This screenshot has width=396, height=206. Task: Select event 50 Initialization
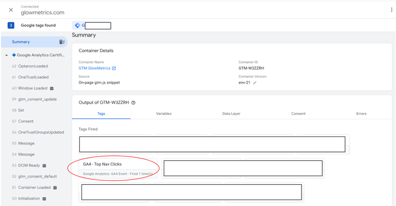[26, 199]
